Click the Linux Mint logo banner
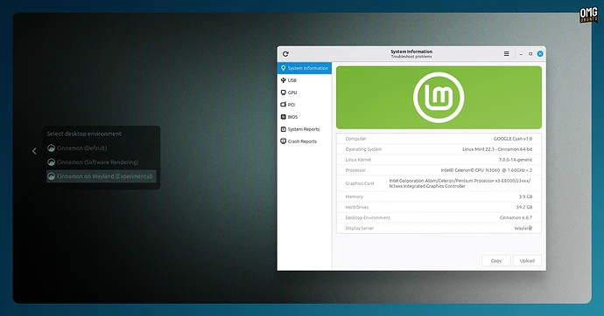This screenshot has height=316, width=604. (439, 98)
